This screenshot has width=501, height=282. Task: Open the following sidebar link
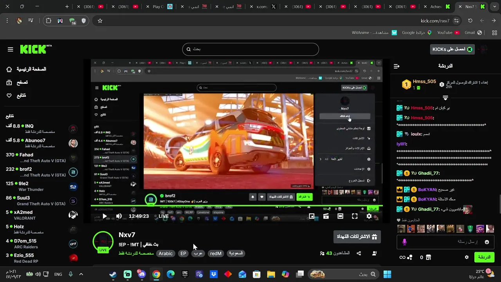click(x=16, y=96)
